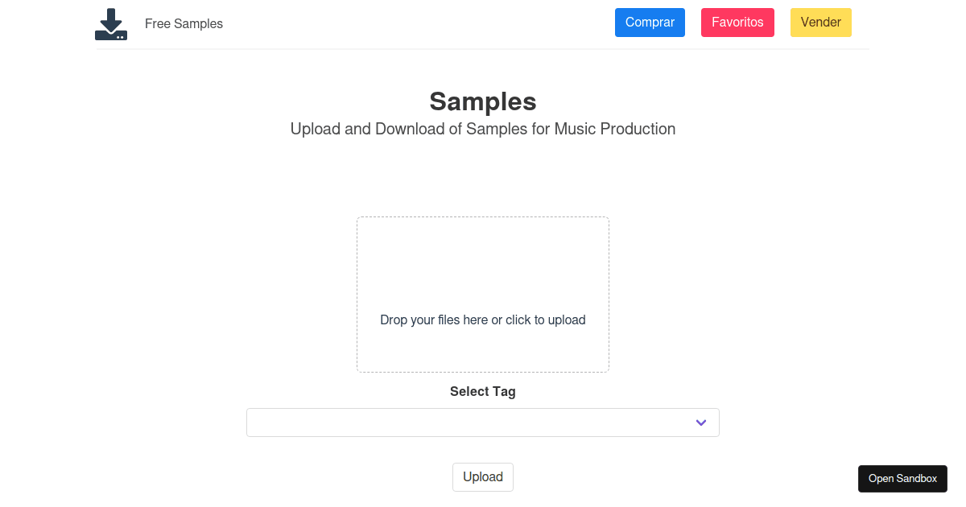This screenshot has height=507, width=966.
Task: Click the download tray logo icon
Action: 111,24
